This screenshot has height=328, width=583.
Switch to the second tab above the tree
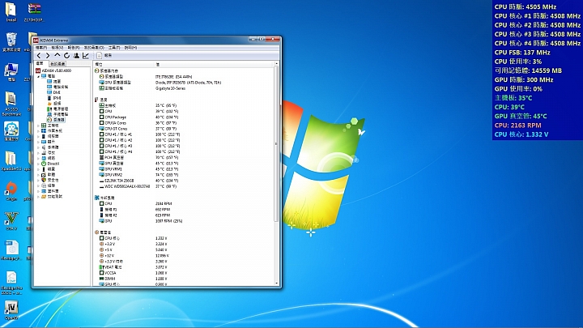[x=57, y=64]
